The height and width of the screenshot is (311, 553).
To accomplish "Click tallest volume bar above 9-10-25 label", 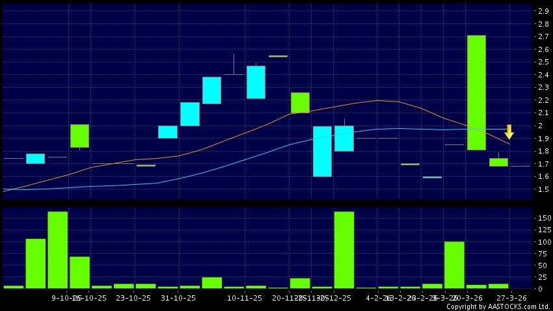I will 57,250.
